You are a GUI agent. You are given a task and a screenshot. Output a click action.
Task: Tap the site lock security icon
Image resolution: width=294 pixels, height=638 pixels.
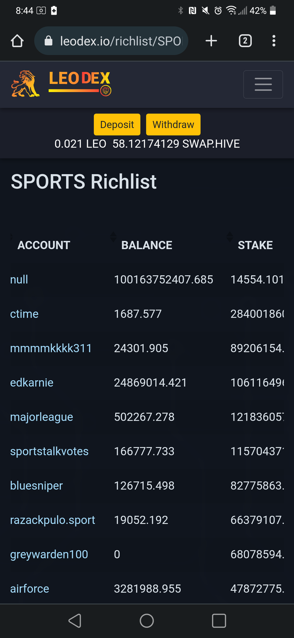click(49, 41)
